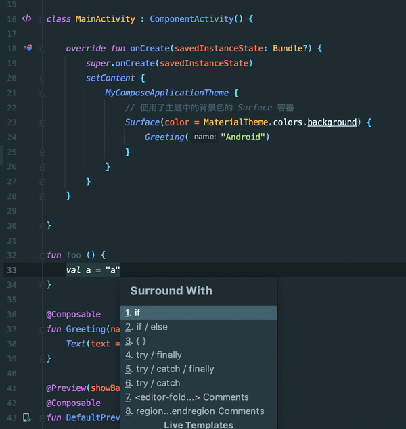Viewport: 406px width, 429px height.
Task: Click 'MainActivity' class name on line 16
Action: coord(106,19)
